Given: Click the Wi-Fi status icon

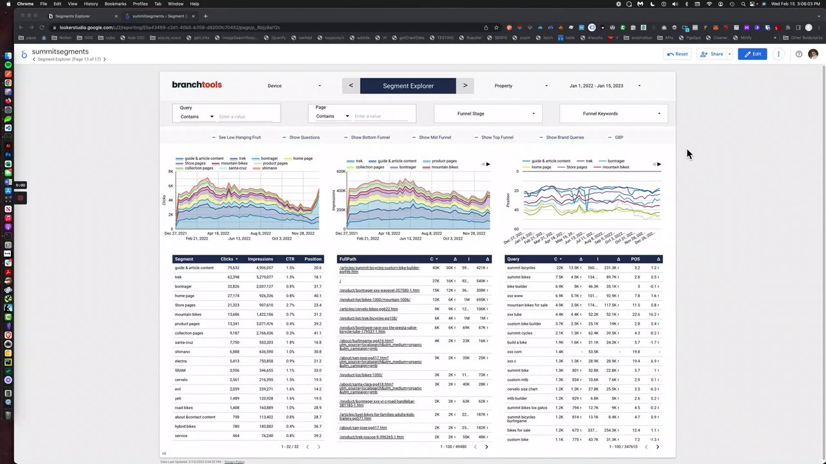Looking at the screenshot, I should pos(709,4).
